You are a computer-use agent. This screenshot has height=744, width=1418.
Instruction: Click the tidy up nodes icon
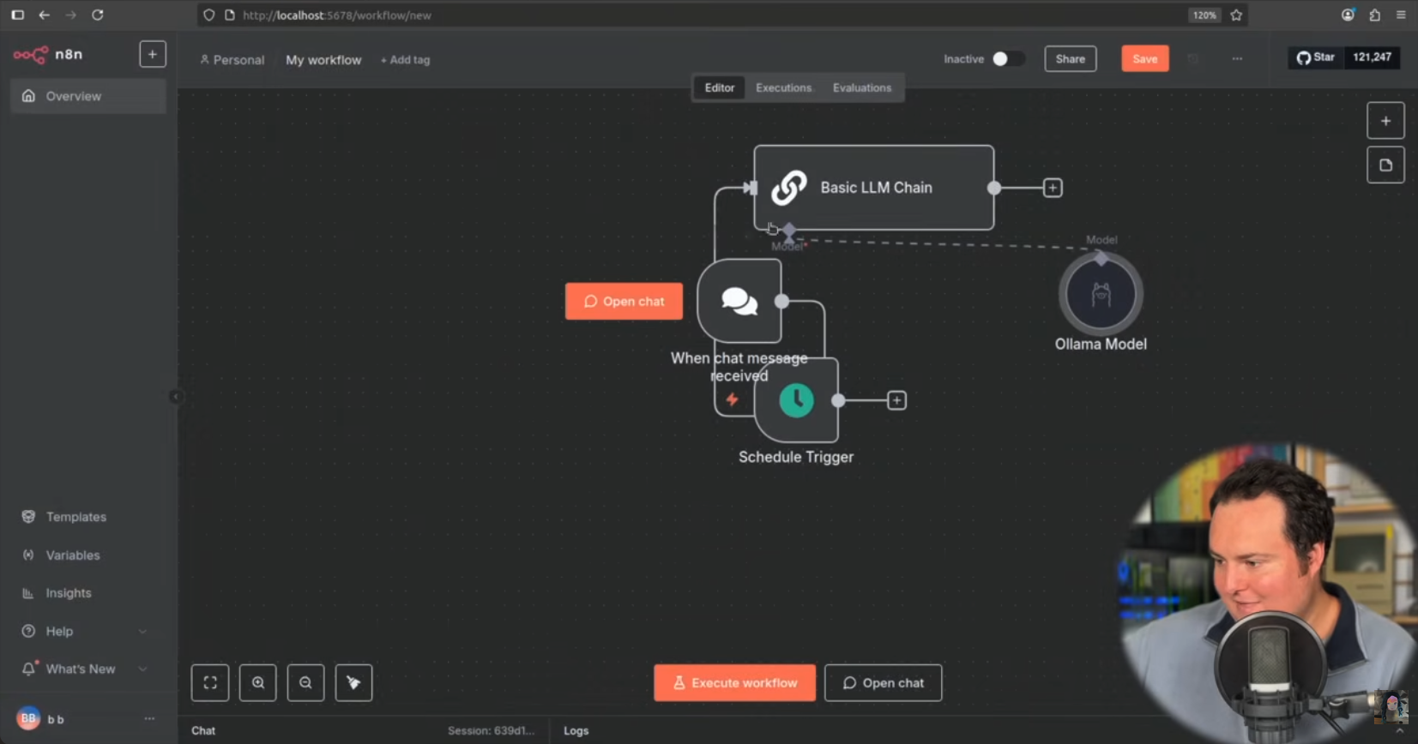tap(353, 683)
